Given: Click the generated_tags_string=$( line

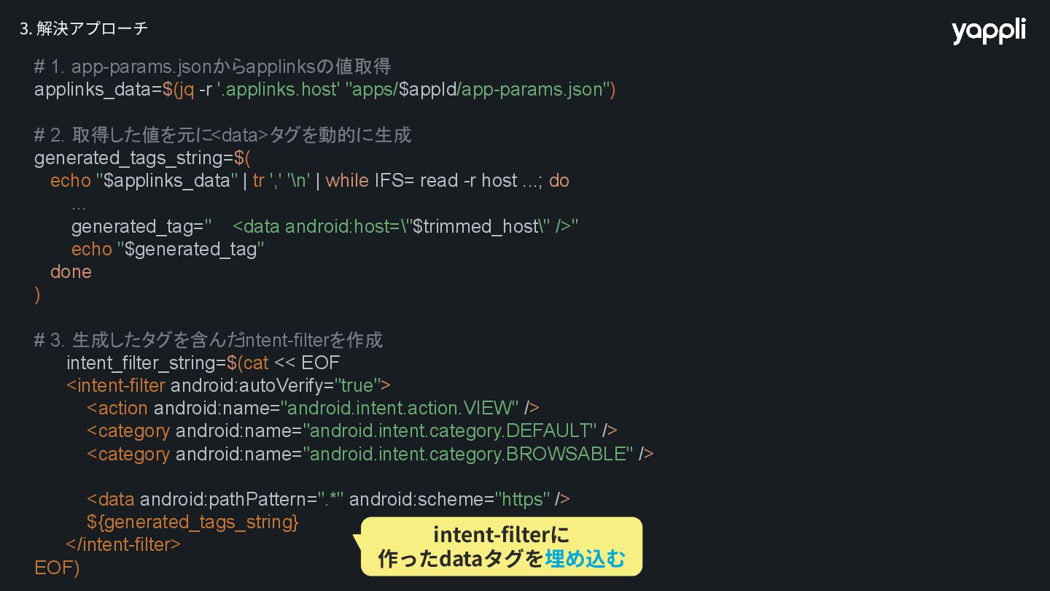Looking at the screenshot, I should [142, 158].
